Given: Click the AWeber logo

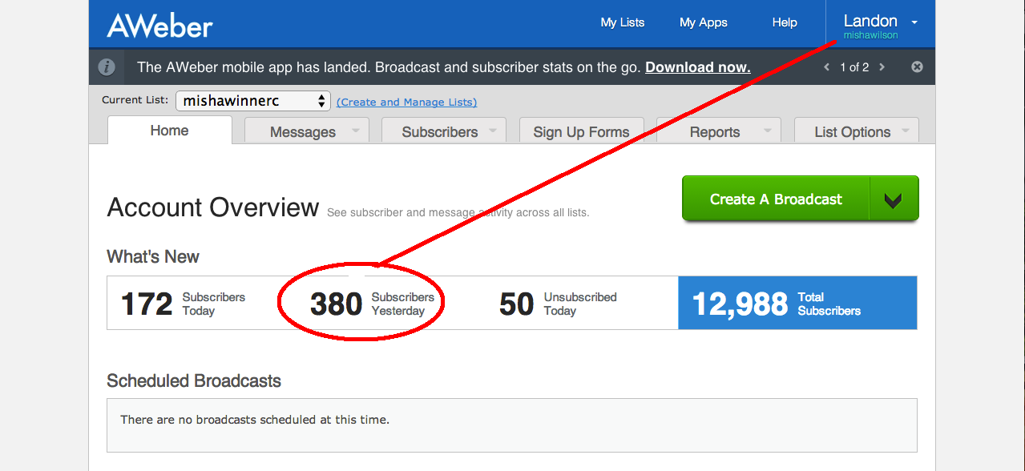Looking at the screenshot, I should (159, 24).
